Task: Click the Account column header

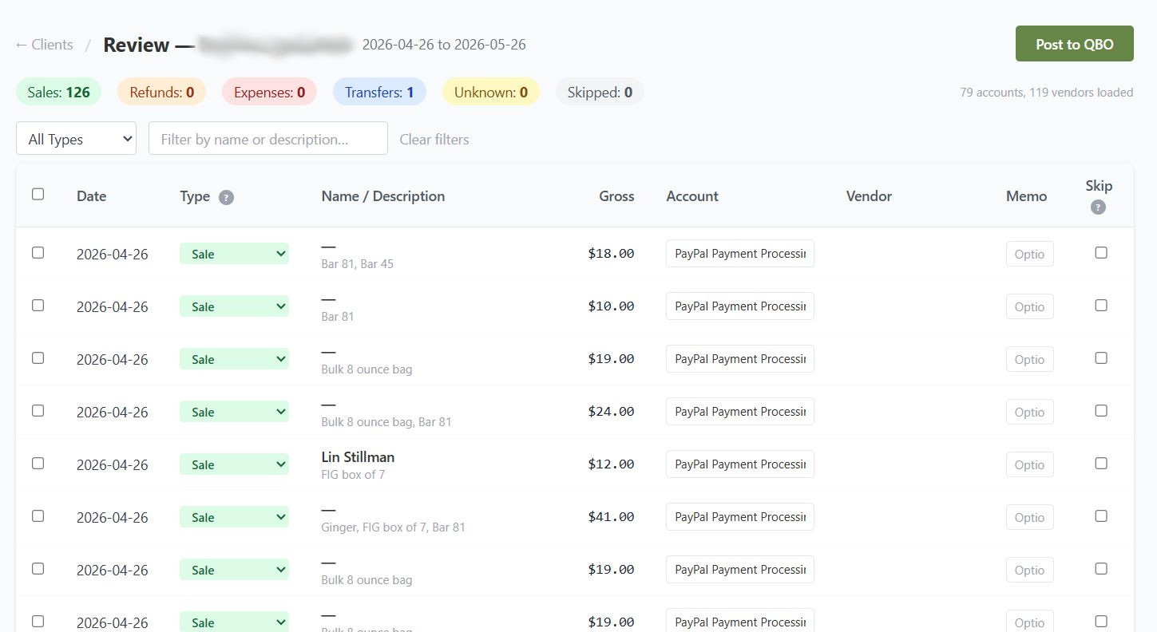Action: (x=692, y=196)
